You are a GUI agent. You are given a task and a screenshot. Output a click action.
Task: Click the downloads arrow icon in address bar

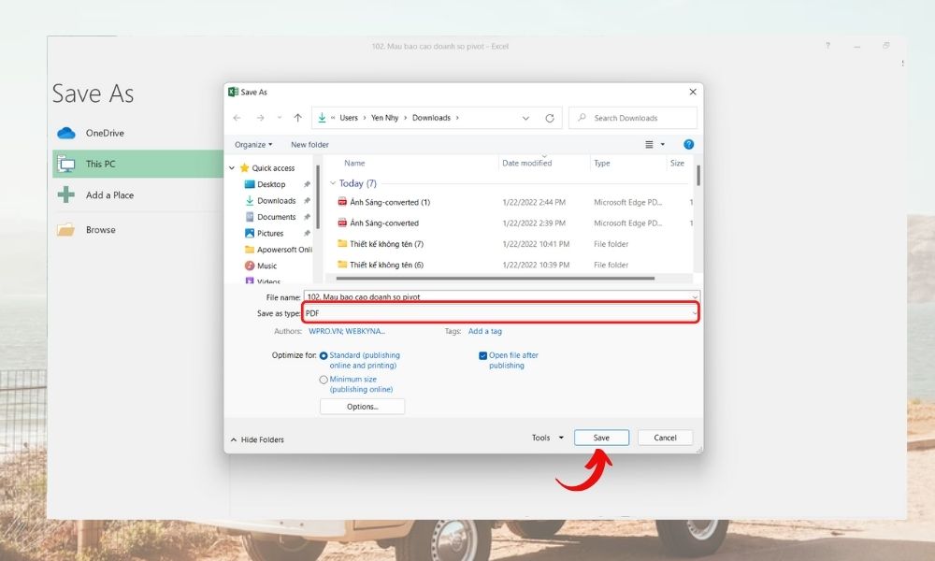pyautogui.click(x=322, y=118)
